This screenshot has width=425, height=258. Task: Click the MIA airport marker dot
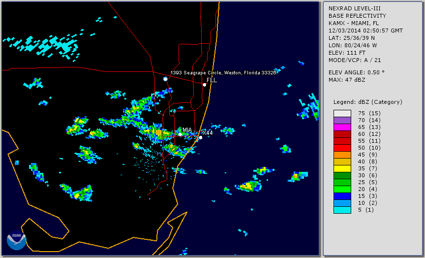pyautogui.click(x=180, y=134)
